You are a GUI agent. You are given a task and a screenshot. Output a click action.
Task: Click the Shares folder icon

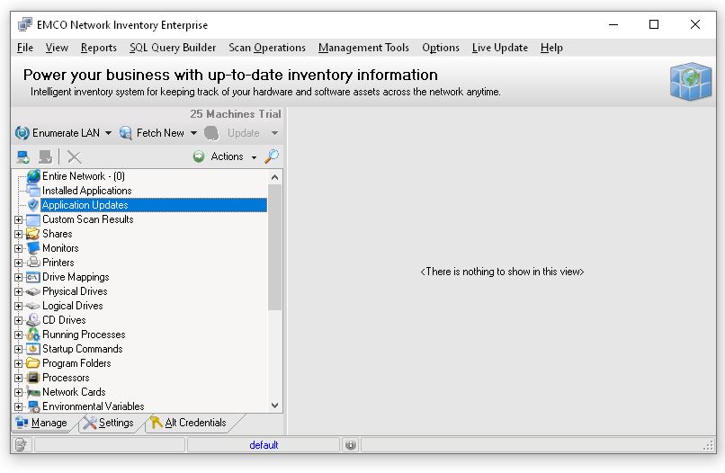tap(32, 234)
